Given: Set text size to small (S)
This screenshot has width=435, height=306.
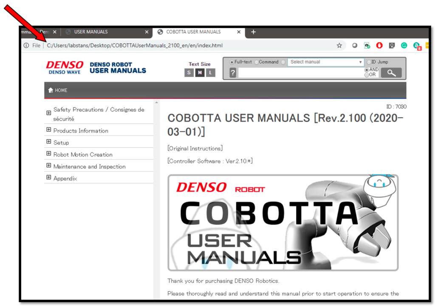Looking at the screenshot, I should coord(189,73).
